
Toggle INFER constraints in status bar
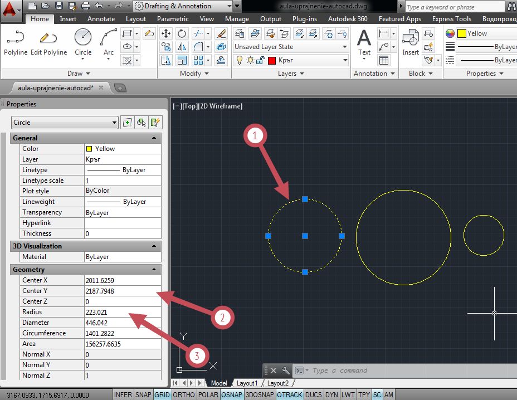[123, 395]
